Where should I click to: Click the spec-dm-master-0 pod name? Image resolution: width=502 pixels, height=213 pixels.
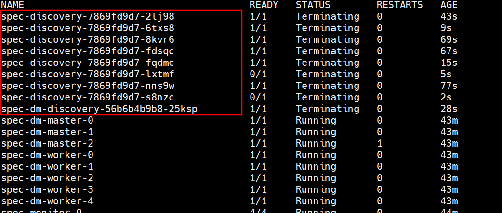[47, 120]
